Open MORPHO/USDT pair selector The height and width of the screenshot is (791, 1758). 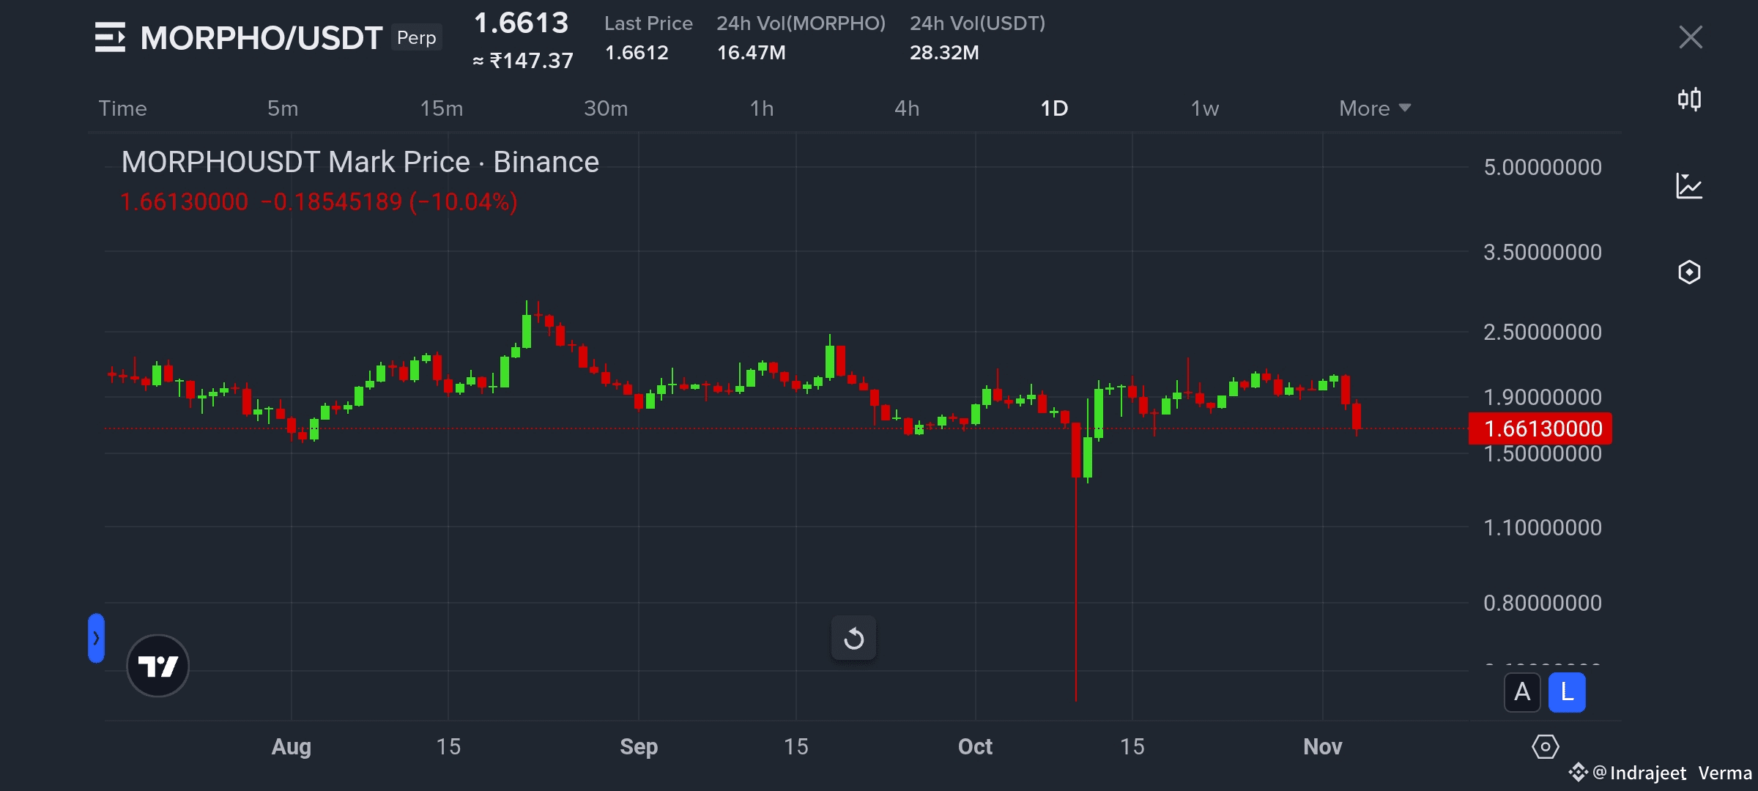[261, 38]
